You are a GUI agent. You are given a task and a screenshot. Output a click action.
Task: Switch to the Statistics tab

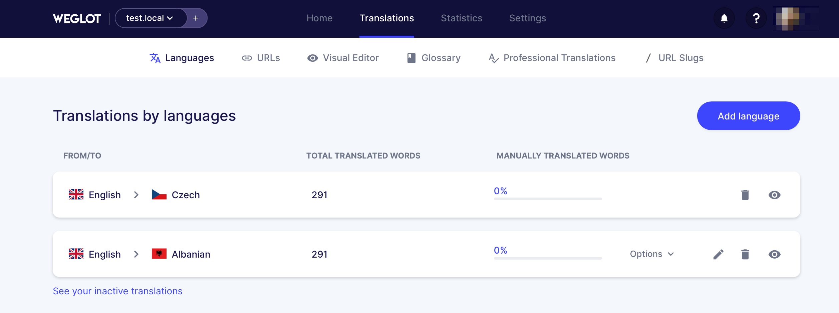[461, 18]
